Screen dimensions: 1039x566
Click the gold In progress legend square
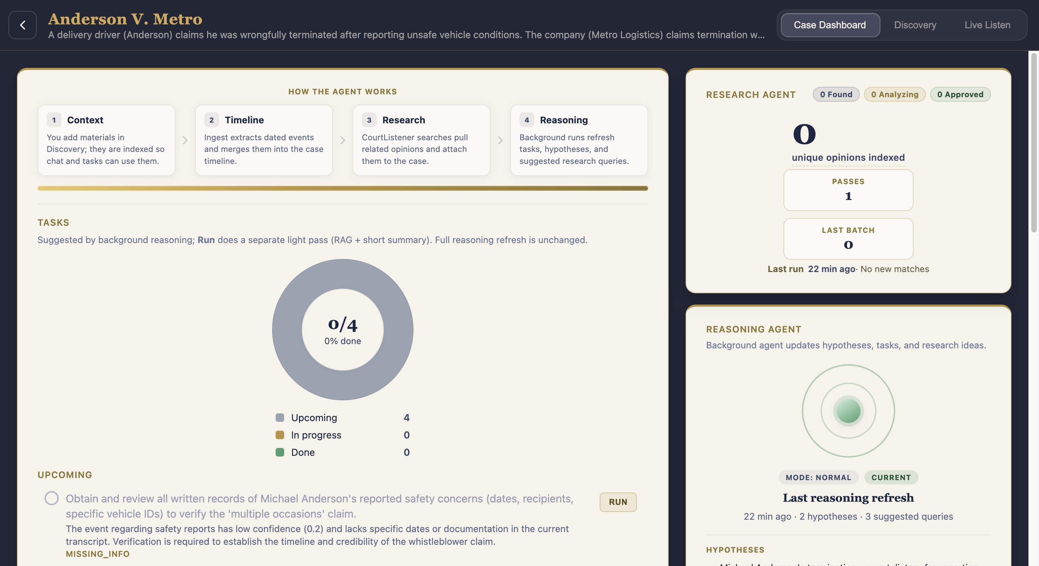coord(280,435)
